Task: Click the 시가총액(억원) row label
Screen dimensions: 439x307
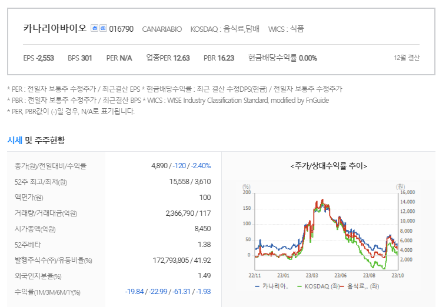Action: 35,229
